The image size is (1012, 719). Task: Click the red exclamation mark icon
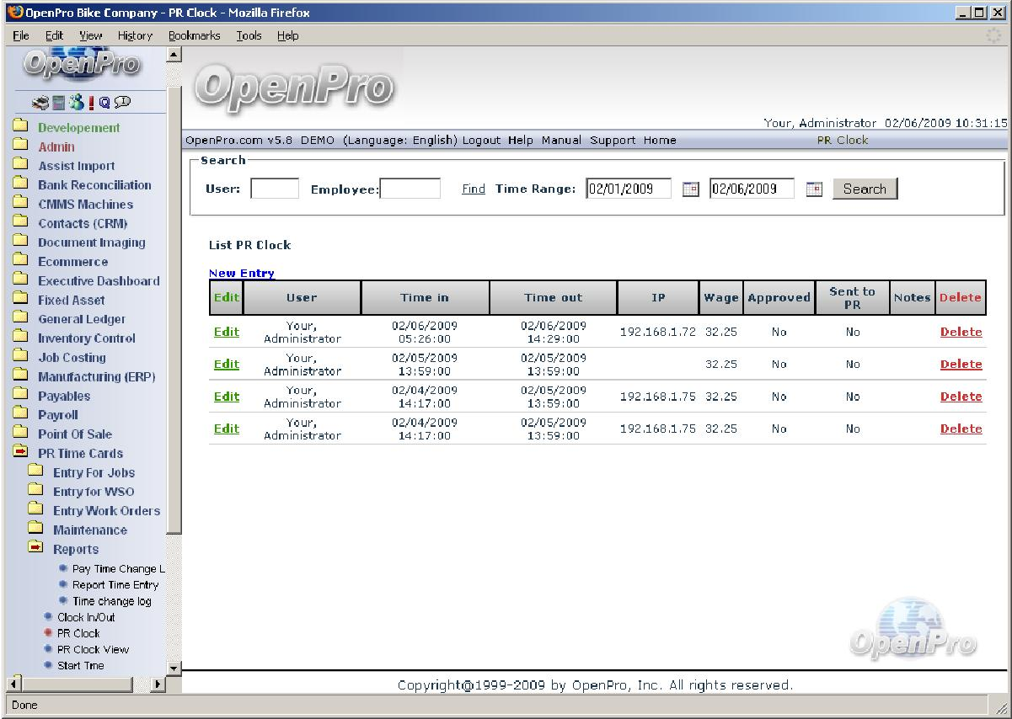point(91,103)
